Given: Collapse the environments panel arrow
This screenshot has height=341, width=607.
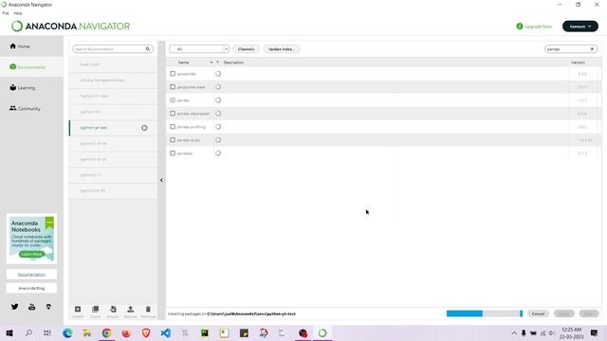Looking at the screenshot, I should 161,180.
